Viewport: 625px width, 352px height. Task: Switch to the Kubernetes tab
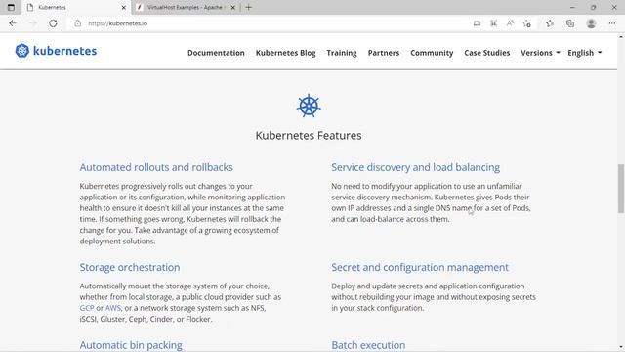76,7
